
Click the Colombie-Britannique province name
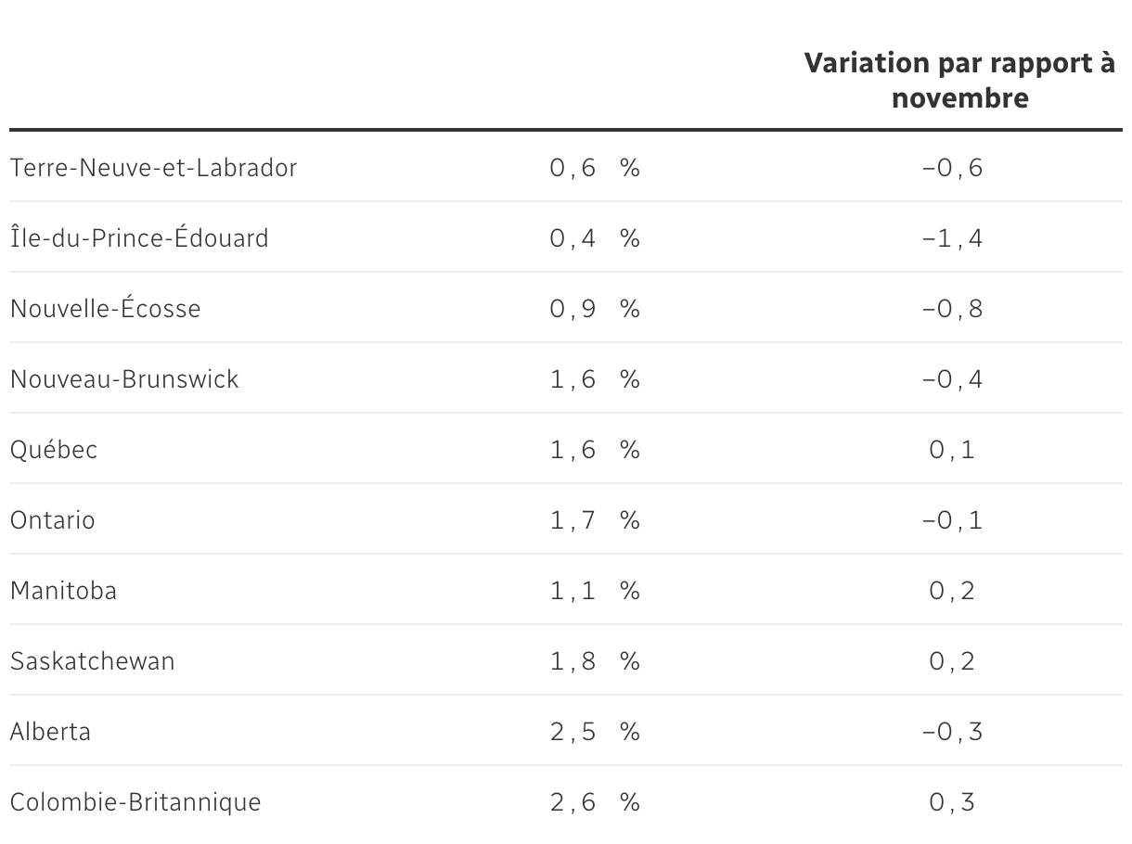click(x=135, y=802)
